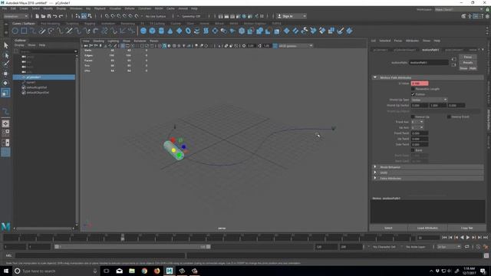
Task: Click the U Value input field
Action: (420, 84)
